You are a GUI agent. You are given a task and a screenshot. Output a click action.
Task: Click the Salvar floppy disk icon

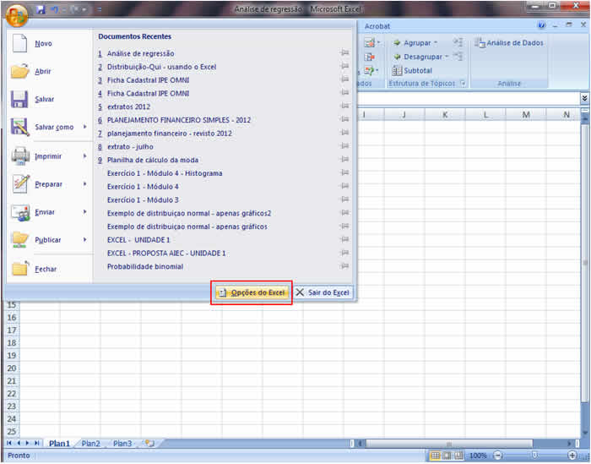tap(20, 100)
